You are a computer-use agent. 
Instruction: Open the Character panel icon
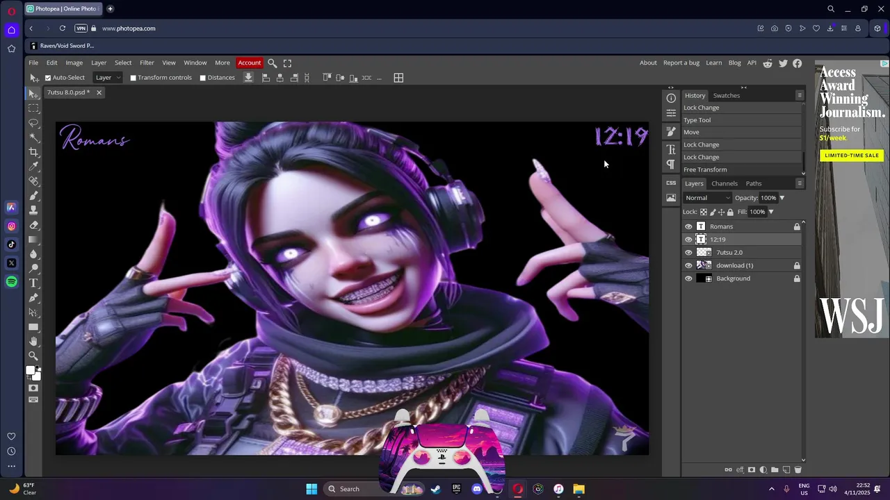click(x=671, y=149)
